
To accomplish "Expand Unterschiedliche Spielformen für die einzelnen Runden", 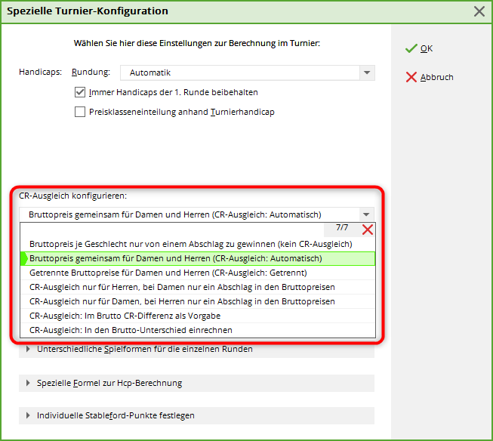I will (x=196, y=349).
